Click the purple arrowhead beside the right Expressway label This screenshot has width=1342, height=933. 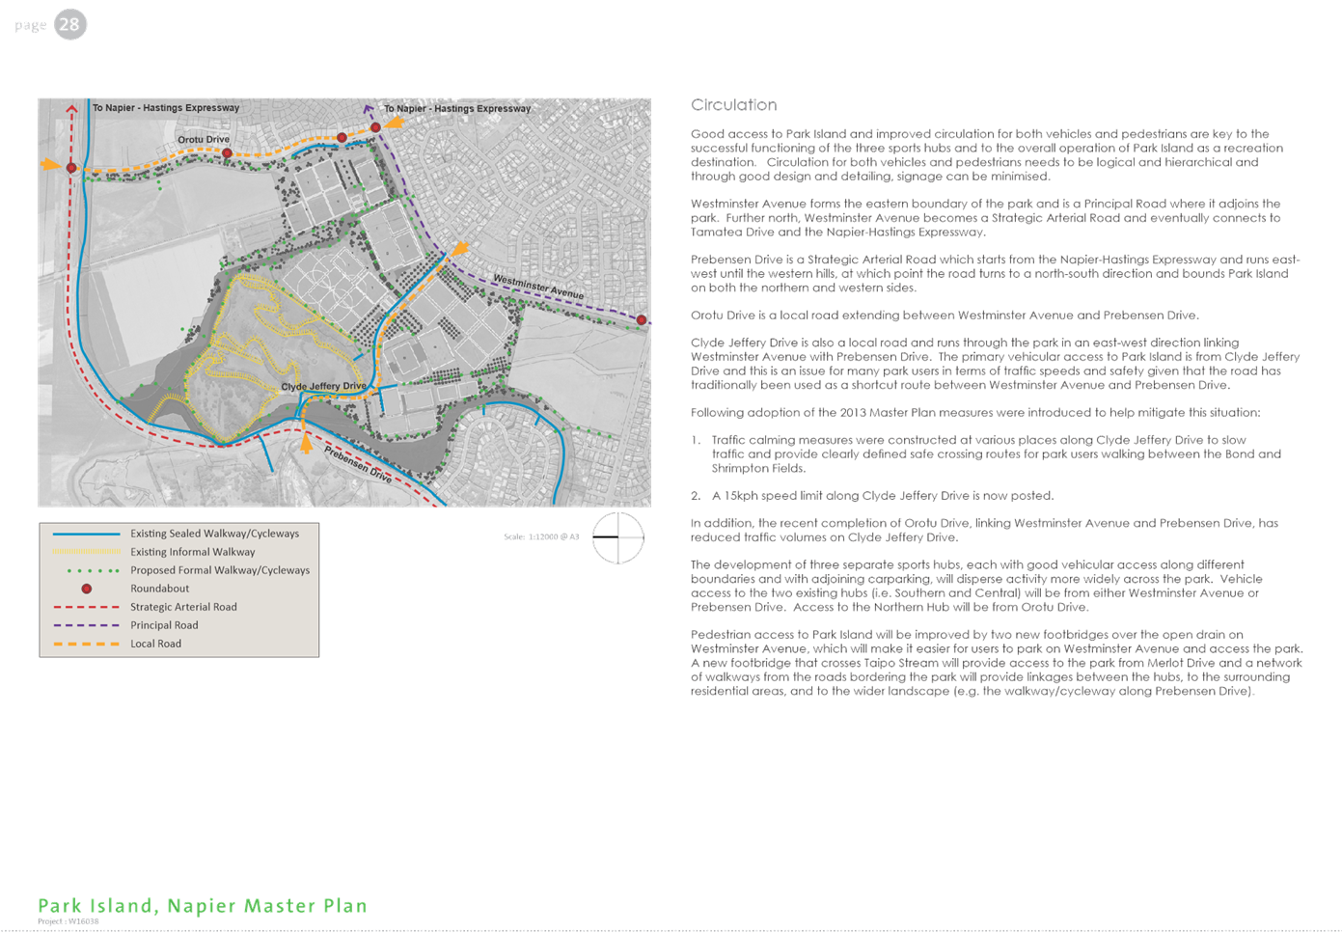369,109
